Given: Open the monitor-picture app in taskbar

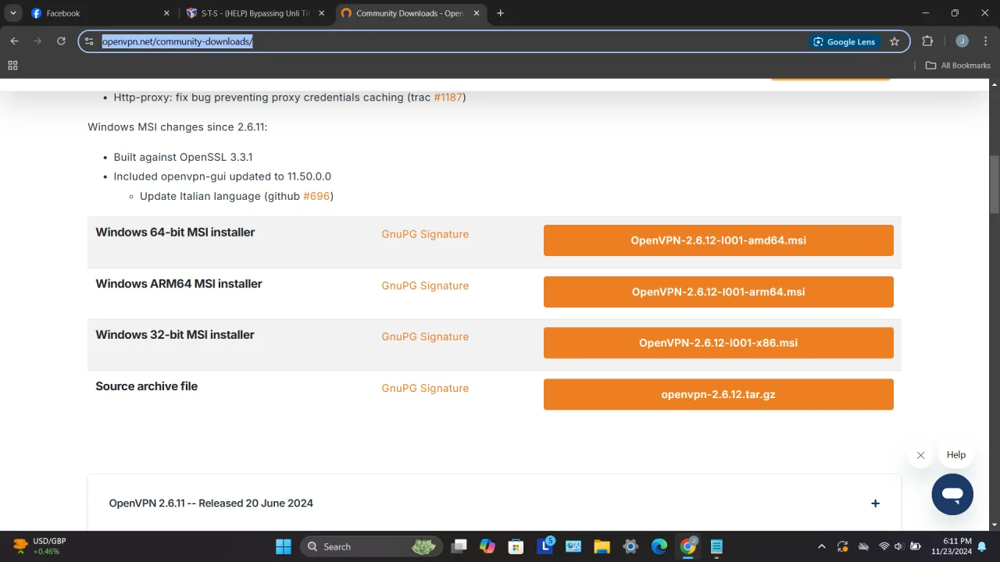Looking at the screenshot, I should pos(573,546).
